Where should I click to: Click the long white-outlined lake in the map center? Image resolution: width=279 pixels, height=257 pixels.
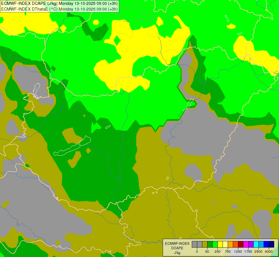pos(73,147)
